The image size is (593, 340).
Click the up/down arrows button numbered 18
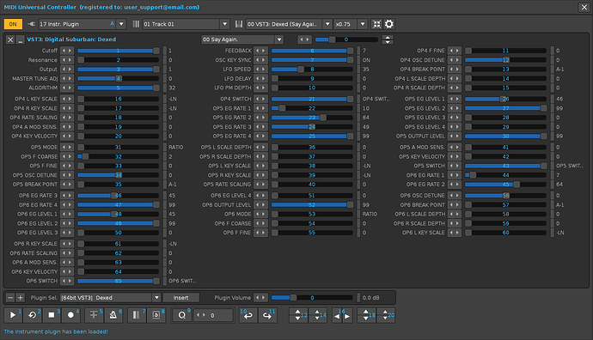[366, 315]
